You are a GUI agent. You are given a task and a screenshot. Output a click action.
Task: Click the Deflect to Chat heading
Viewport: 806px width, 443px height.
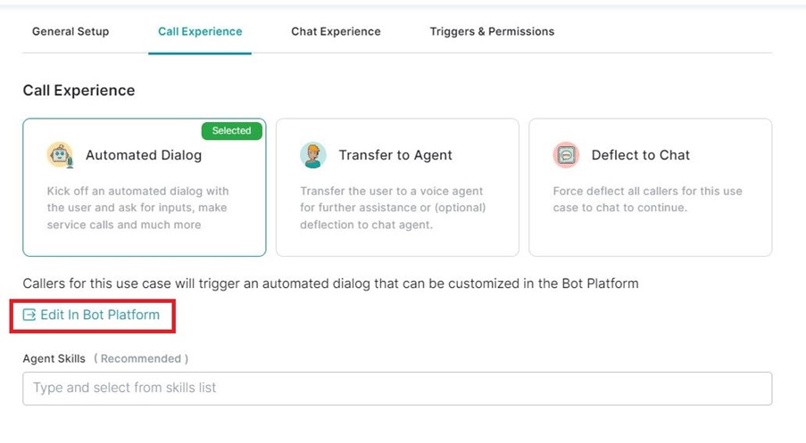click(x=641, y=155)
